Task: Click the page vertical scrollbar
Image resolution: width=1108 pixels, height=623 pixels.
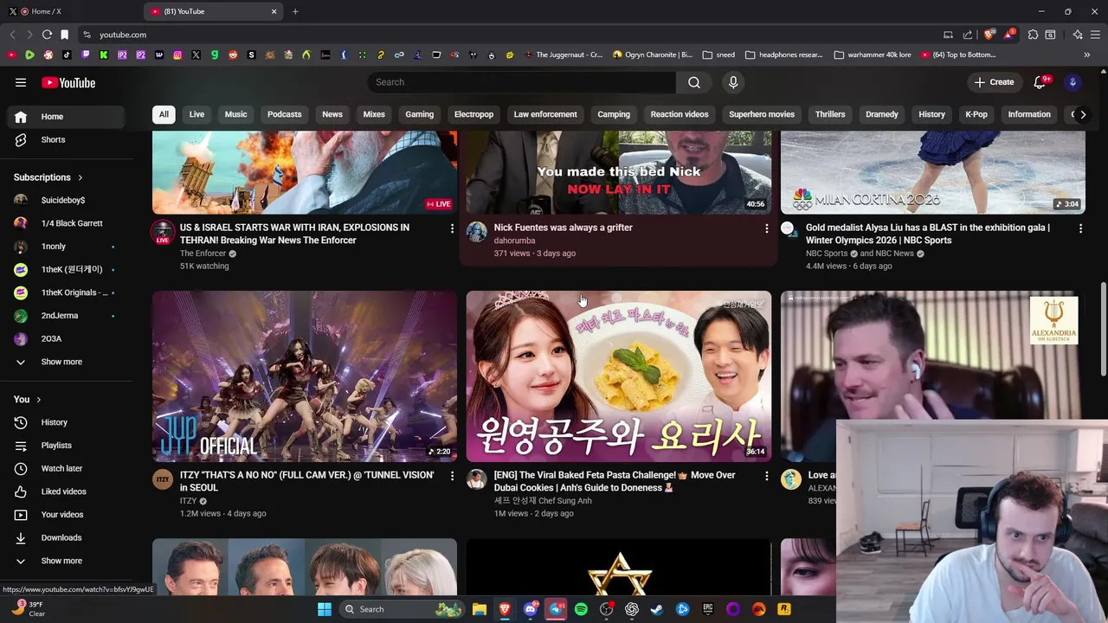Action: [1104, 329]
